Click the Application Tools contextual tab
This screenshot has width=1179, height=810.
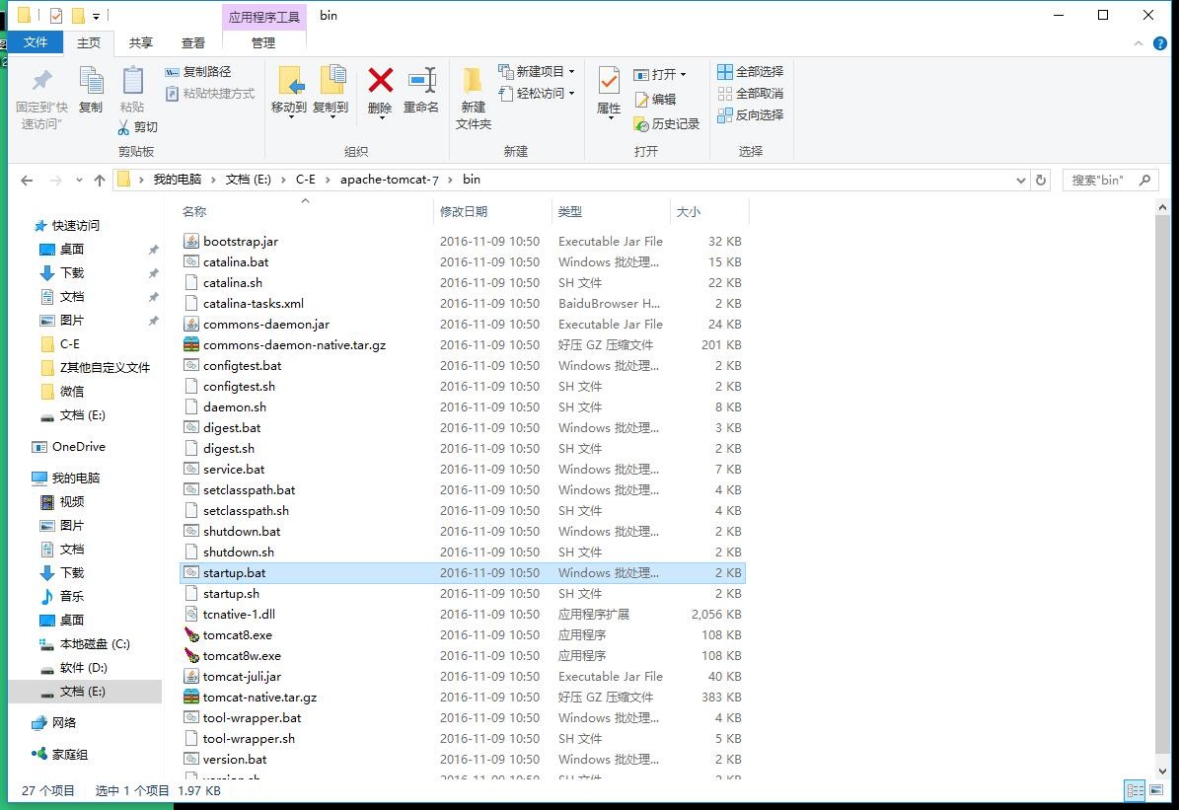point(264,17)
